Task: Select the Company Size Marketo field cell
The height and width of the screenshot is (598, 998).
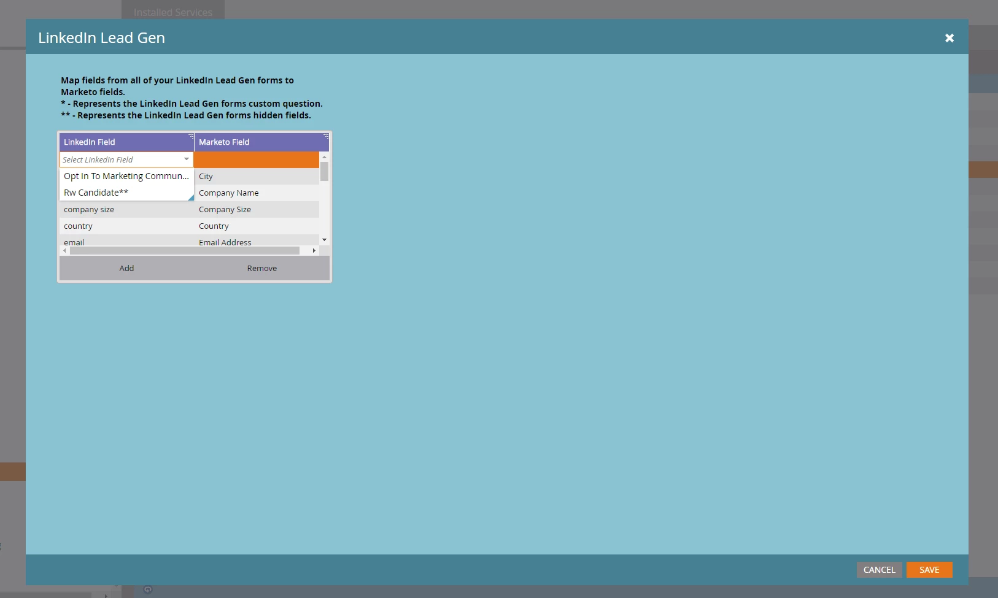Action: (x=257, y=209)
